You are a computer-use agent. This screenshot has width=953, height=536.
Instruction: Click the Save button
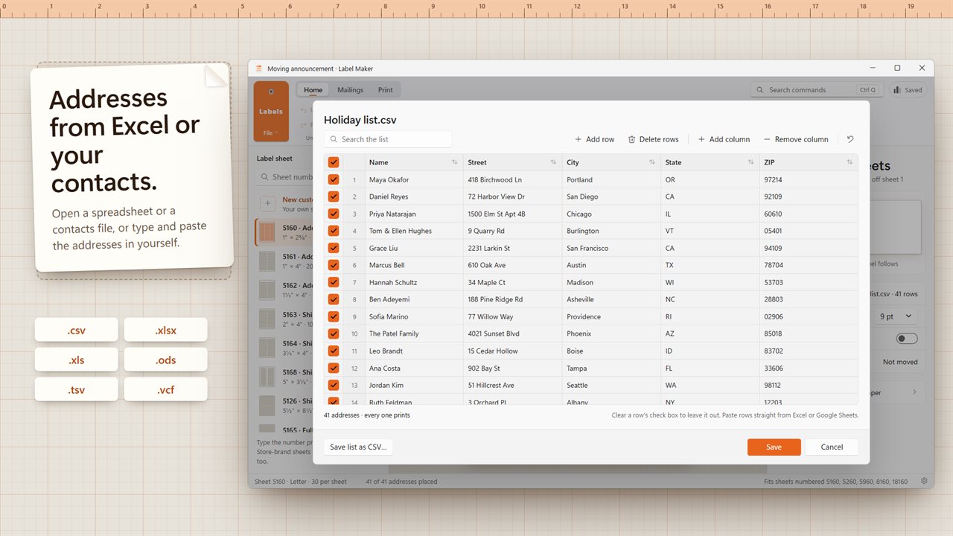[774, 447]
